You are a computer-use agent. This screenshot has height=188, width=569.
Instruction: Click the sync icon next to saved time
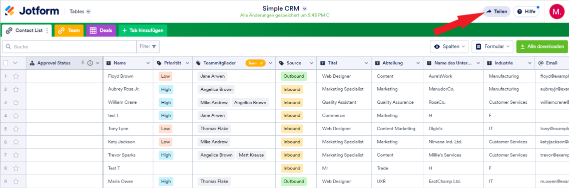(x=328, y=15)
